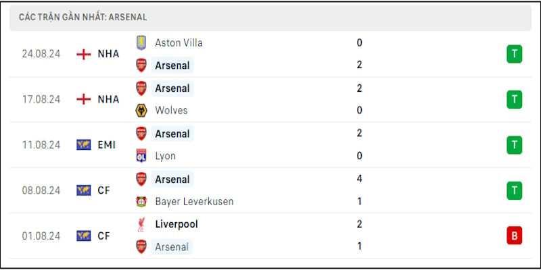541x270 pixels.
Task: Click the Lyon club crest icon
Action: 141,156
